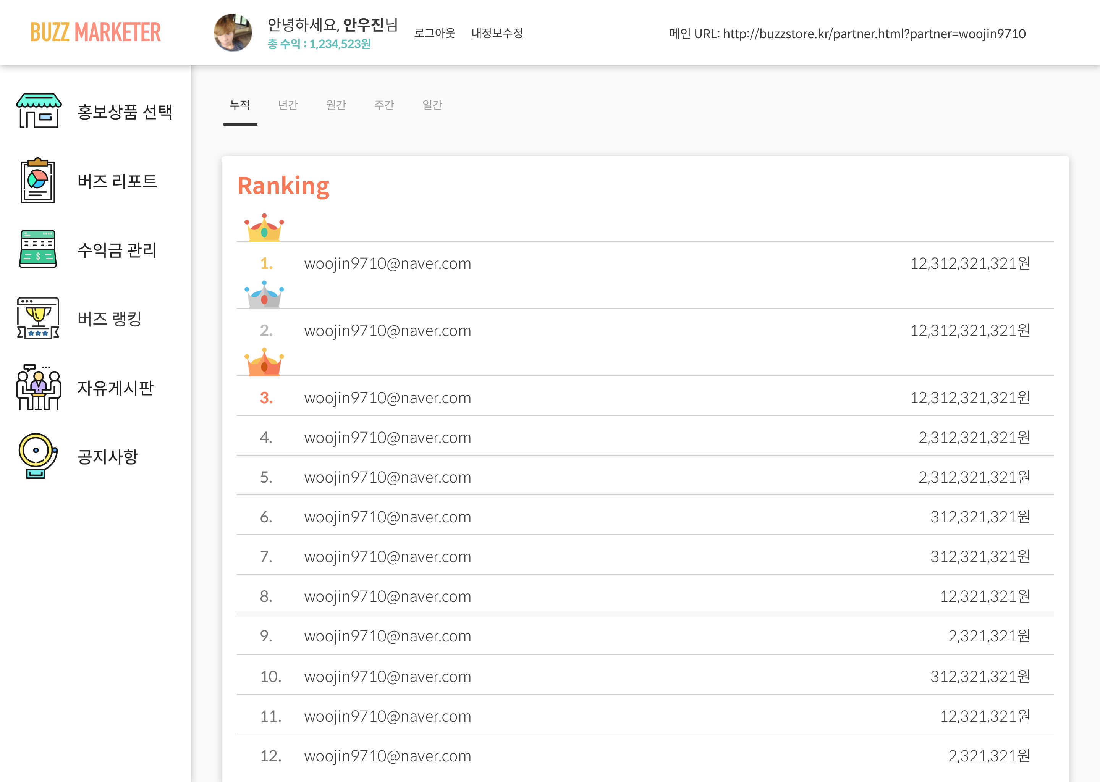Click the email in rank 9 row
1100x782 pixels.
pyautogui.click(x=388, y=637)
